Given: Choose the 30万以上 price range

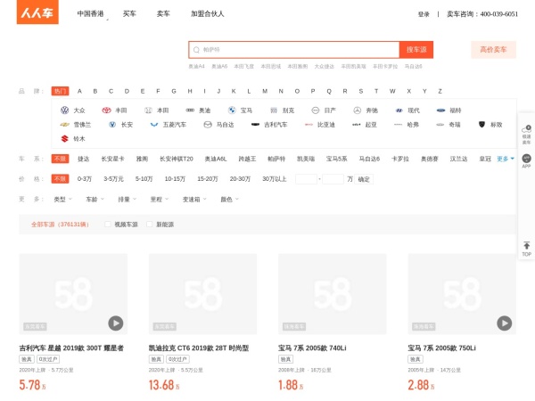Looking at the screenshot, I should (x=275, y=179).
